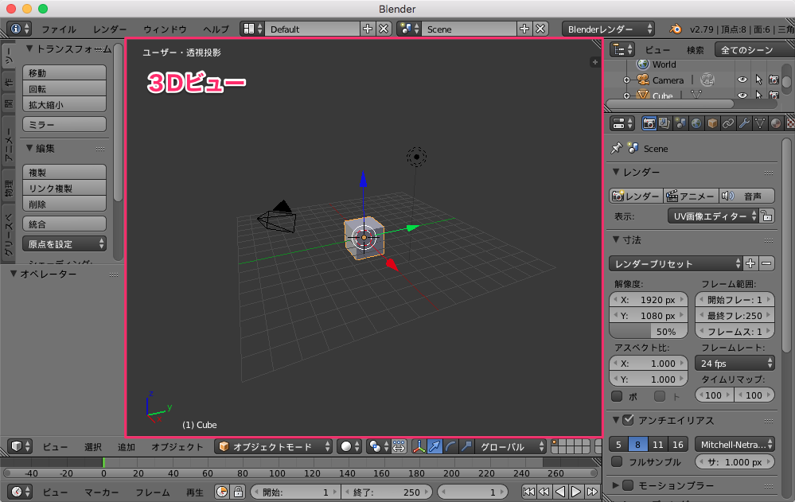Select the translate manipulator arrow icon
The image size is (795, 502).
(x=435, y=447)
